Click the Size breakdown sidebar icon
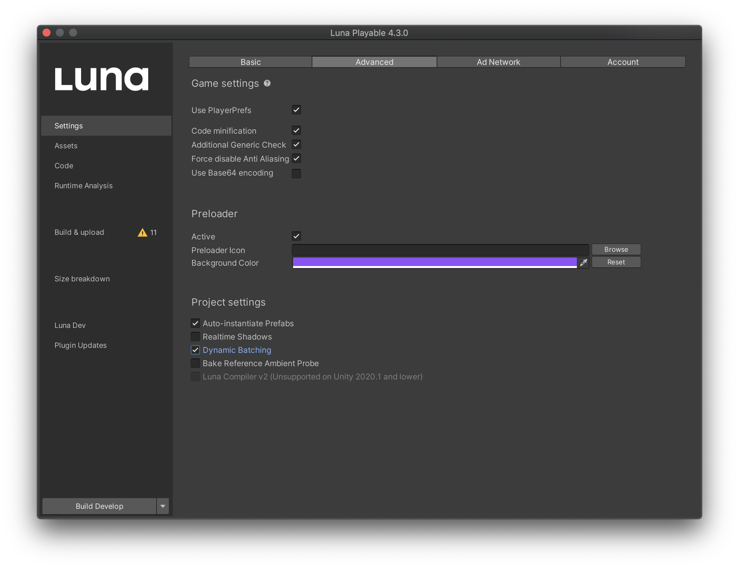Image resolution: width=739 pixels, height=568 pixels. [x=82, y=278]
